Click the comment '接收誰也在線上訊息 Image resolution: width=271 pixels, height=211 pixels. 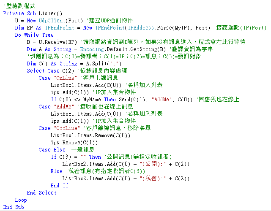click(105, 106)
